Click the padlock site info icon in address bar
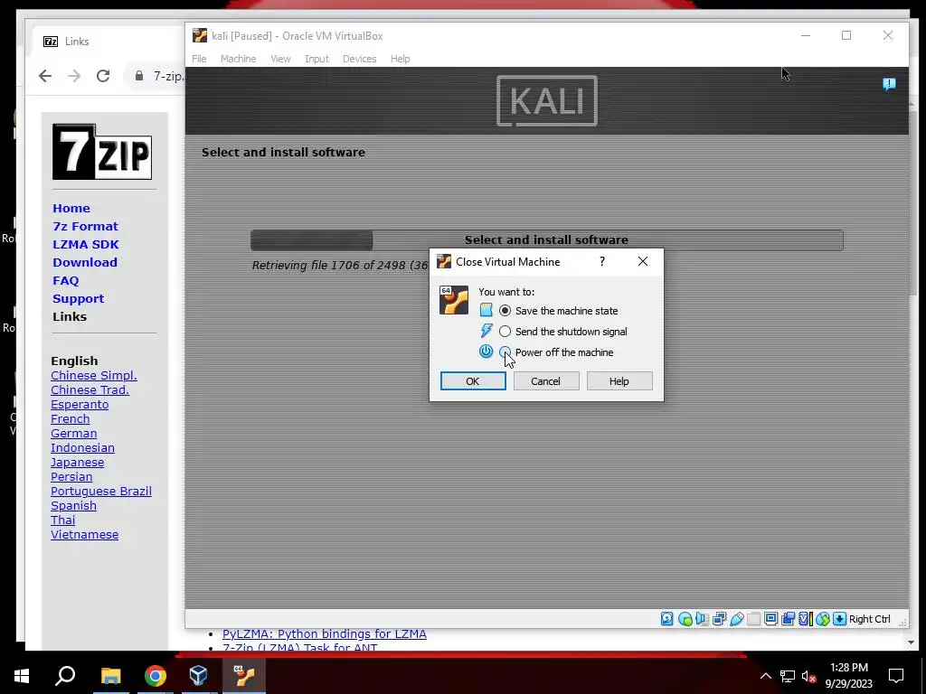The width and height of the screenshot is (926, 694). coord(139,76)
